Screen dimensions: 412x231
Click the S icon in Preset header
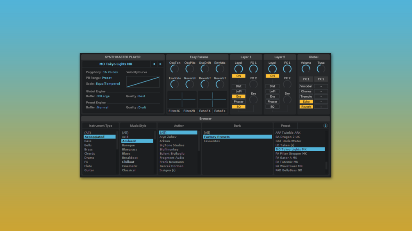(x=325, y=126)
